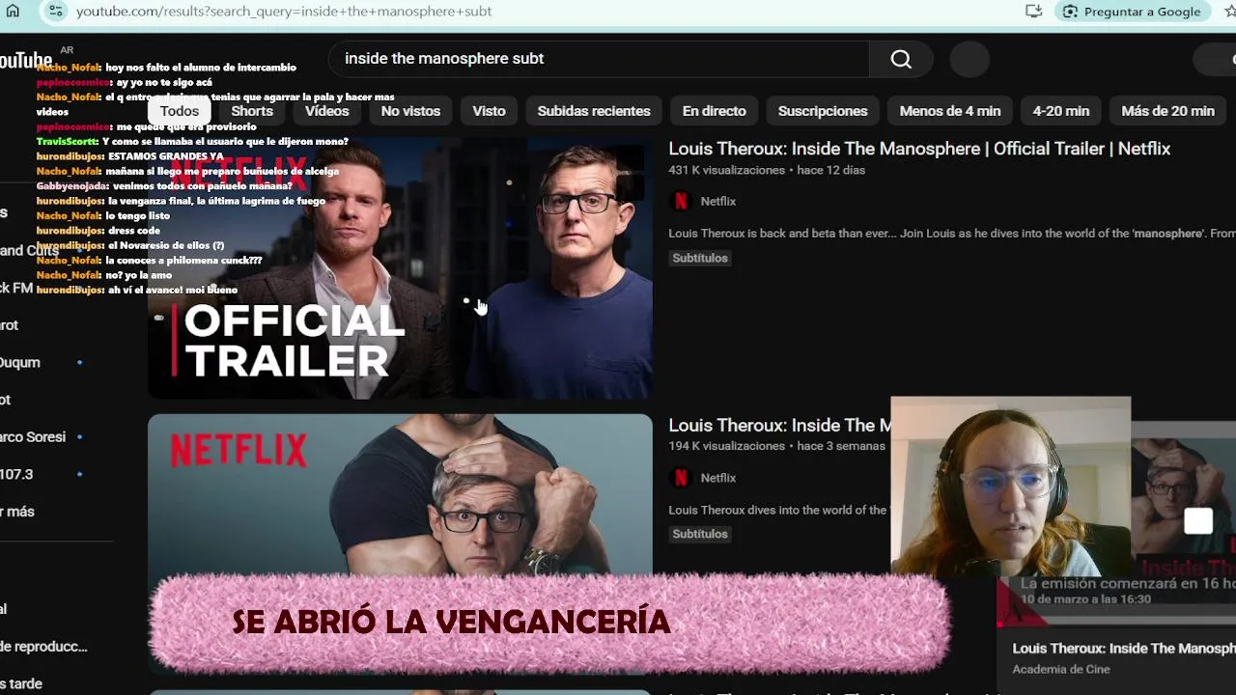The image size is (1236, 695).
Task: Expand sidebar with the 'r más' entry
Action: (x=17, y=512)
